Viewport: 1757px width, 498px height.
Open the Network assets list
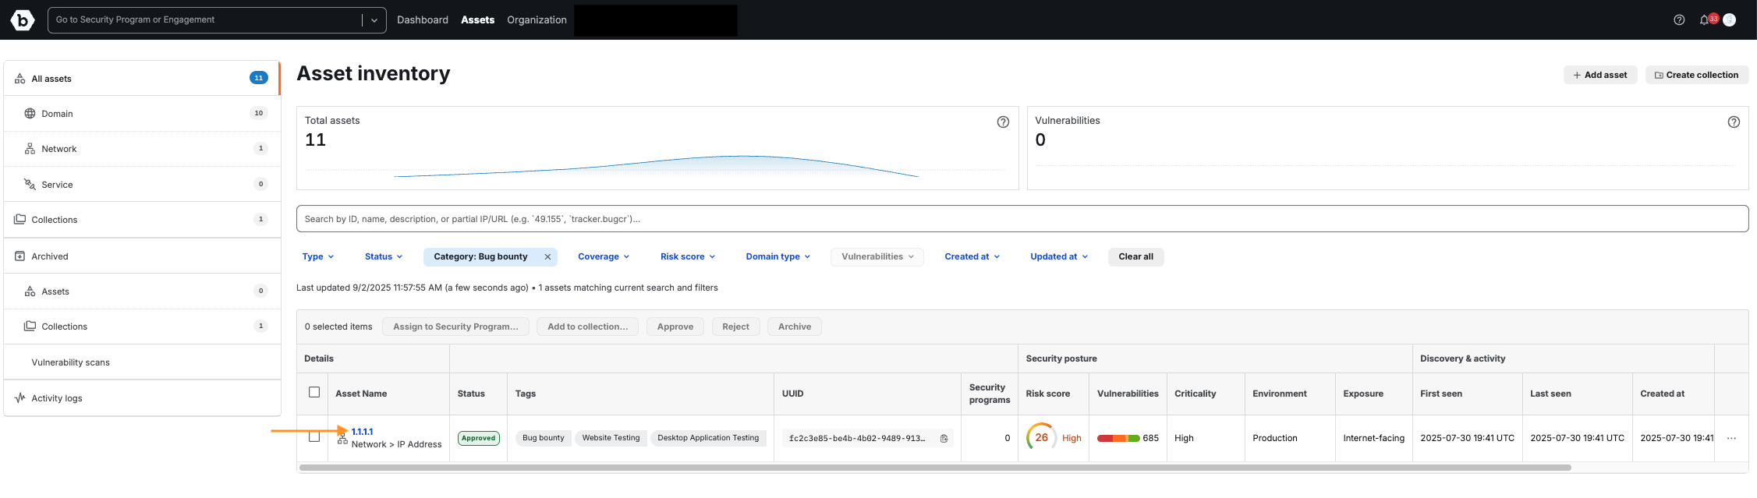141,149
